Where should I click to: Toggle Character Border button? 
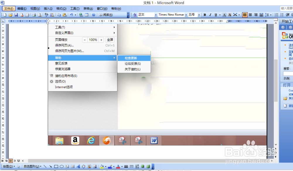(224, 15)
